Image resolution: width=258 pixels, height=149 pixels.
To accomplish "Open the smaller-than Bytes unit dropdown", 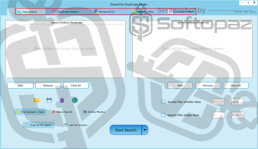I will 237,102.
